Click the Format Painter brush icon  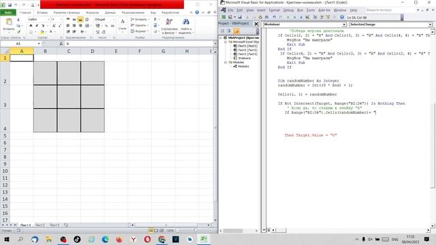pyautogui.click(x=18, y=32)
